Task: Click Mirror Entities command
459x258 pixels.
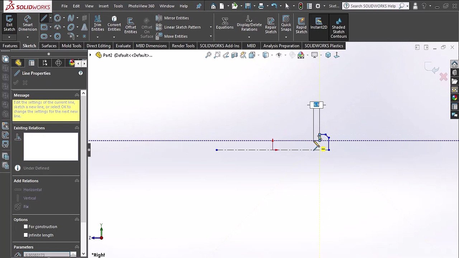Action: tap(172, 18)
